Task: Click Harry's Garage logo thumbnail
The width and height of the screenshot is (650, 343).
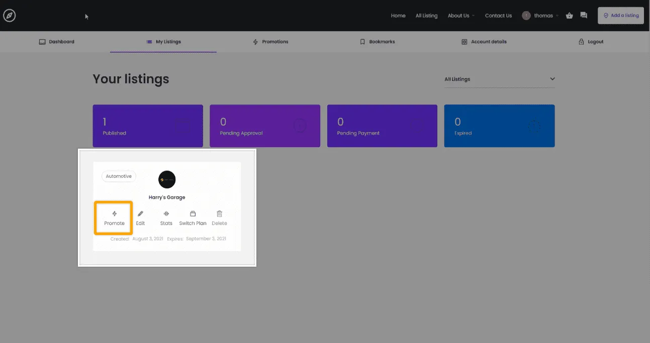Action: 167,179
